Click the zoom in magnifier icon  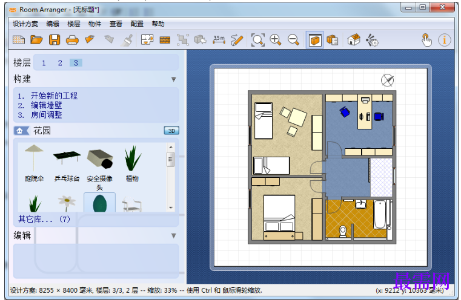[276, 40]
